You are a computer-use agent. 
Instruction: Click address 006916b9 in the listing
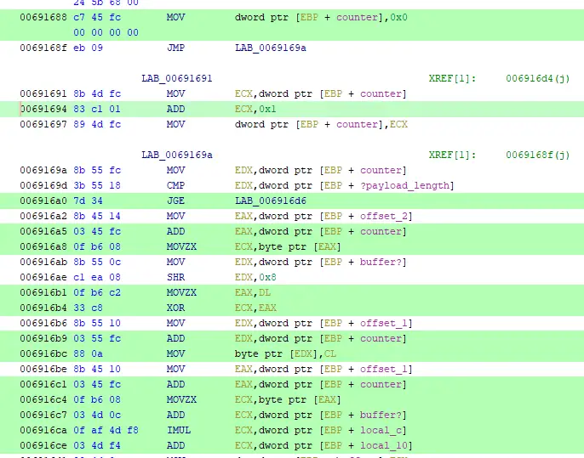[43, 338]
